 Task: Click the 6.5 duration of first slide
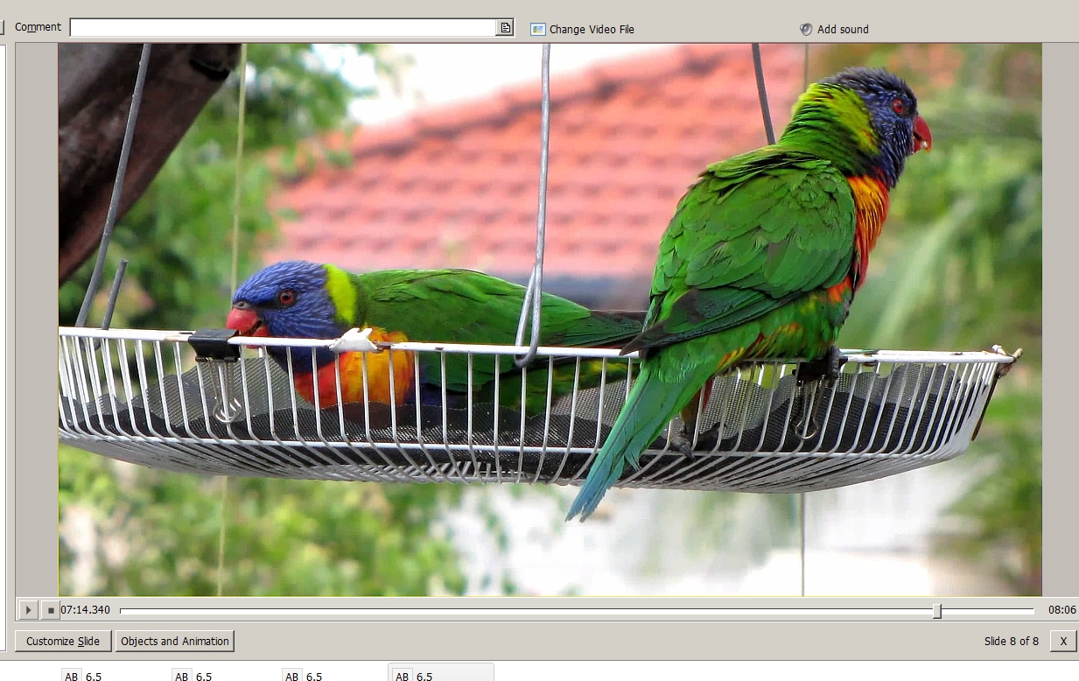click(94, 677)
